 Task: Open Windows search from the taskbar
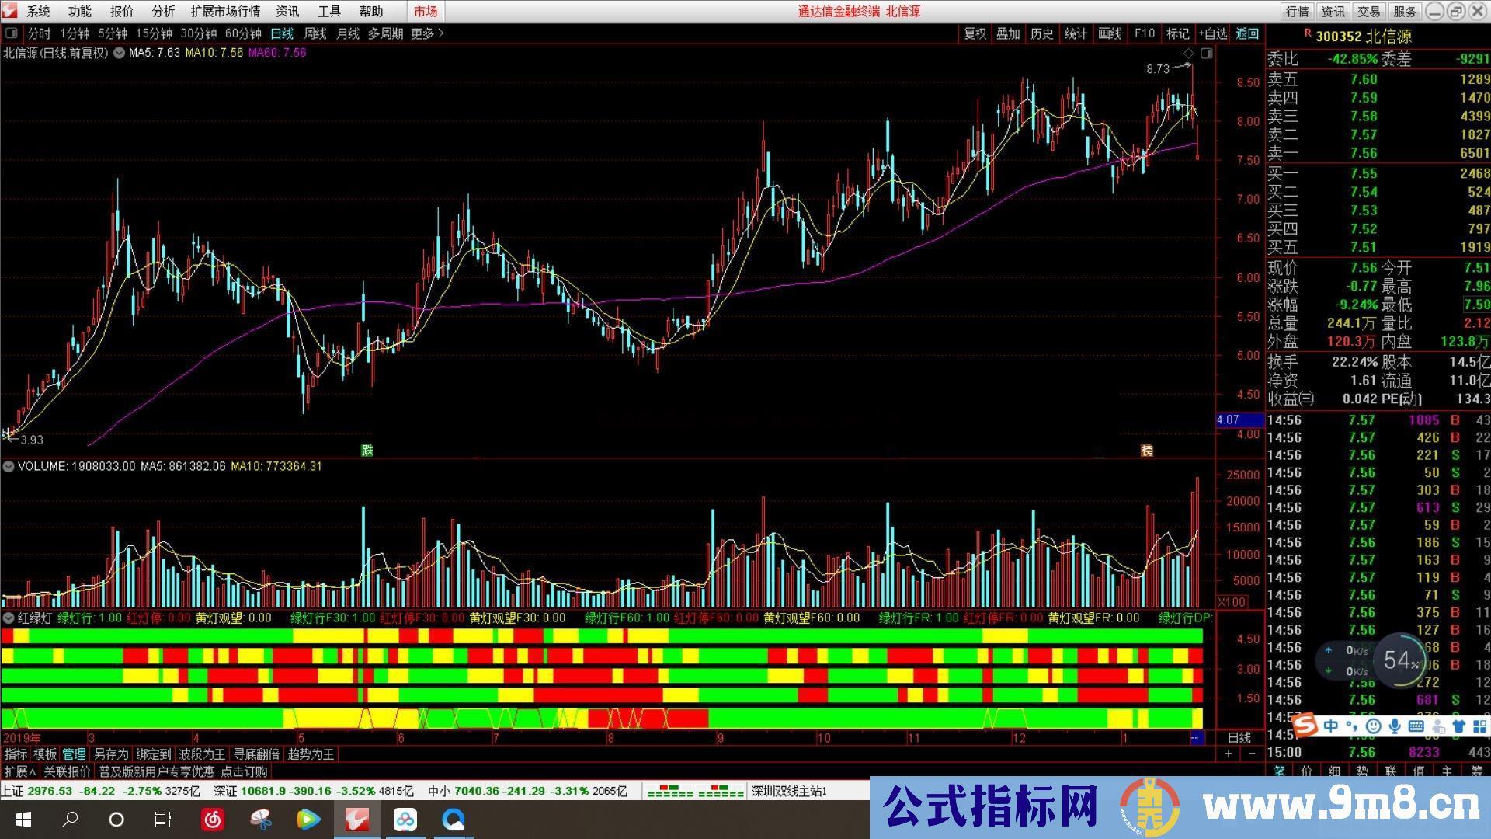70,819
